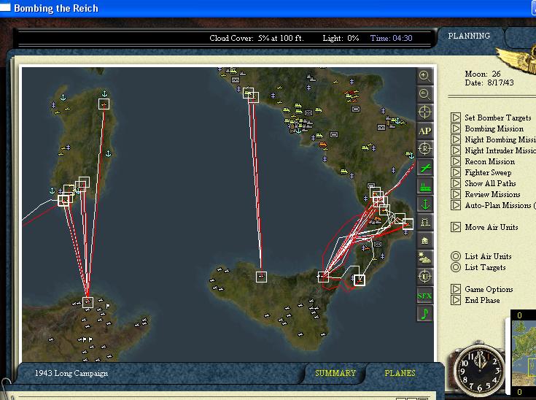Run Auto-Plan Missions
Image resolution: width=536 pixels, height=400 pixels.
(x=500, y=205)
